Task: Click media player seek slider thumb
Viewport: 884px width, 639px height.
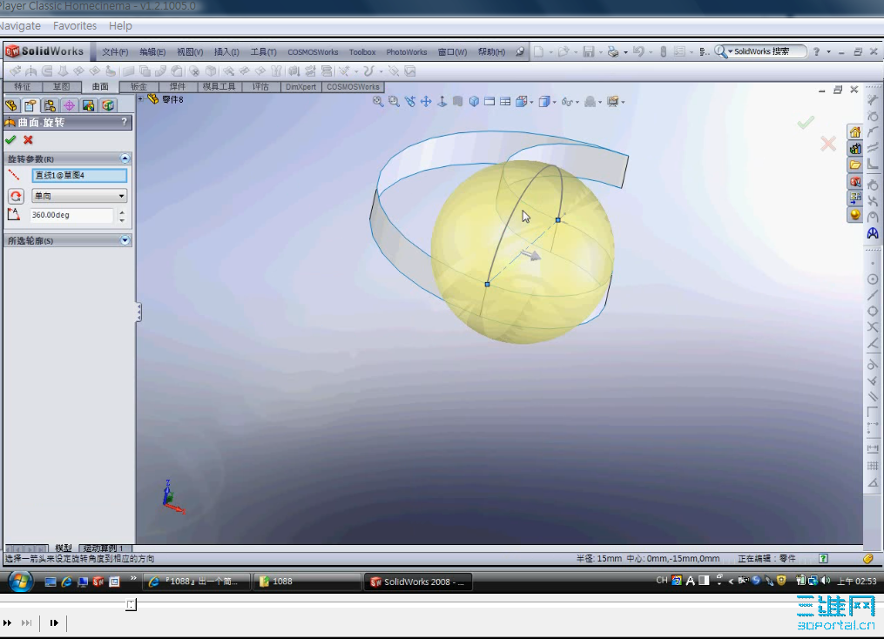Action: pos(131,605)
